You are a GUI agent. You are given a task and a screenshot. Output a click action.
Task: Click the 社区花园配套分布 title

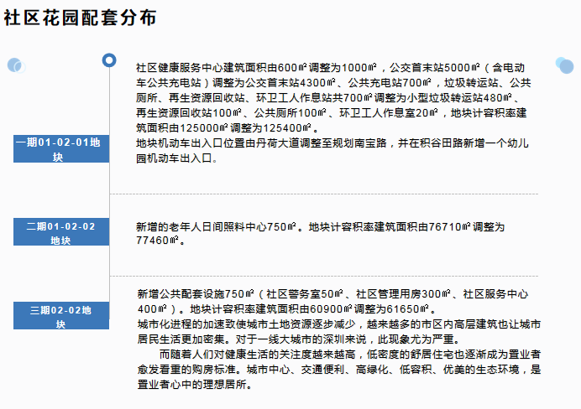(80, 19)
